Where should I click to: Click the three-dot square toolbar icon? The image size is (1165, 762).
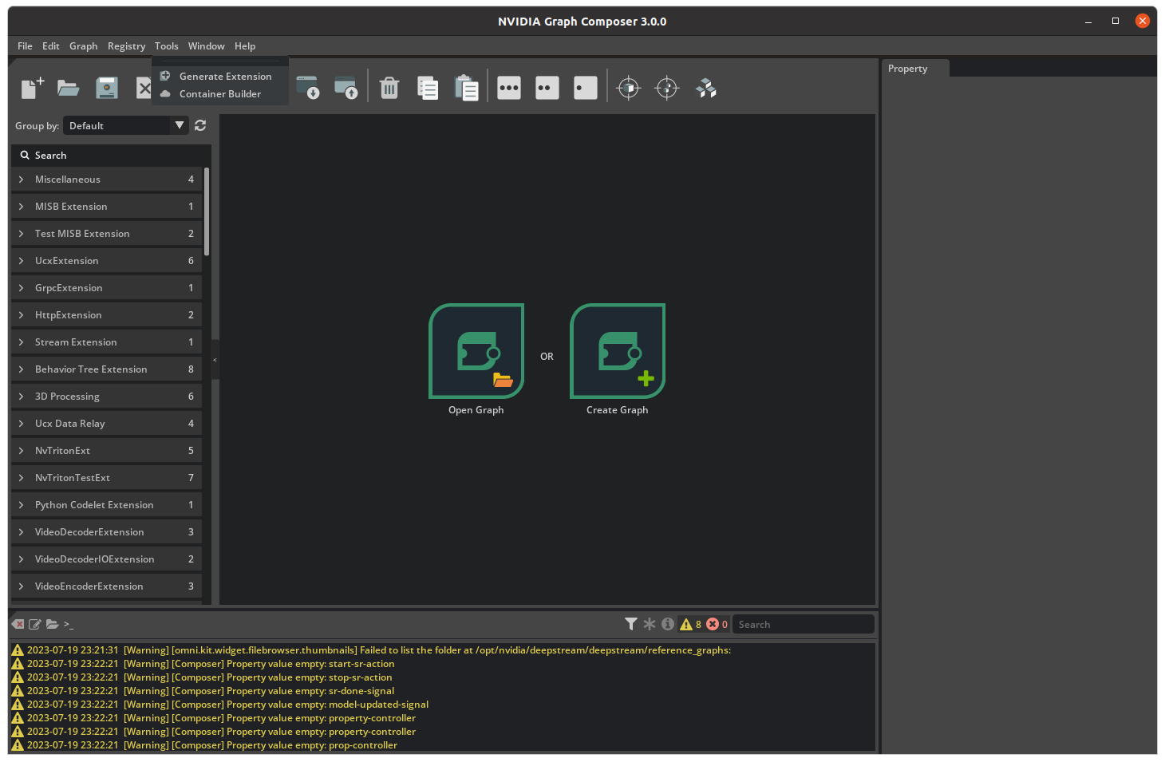coord(509,88)
